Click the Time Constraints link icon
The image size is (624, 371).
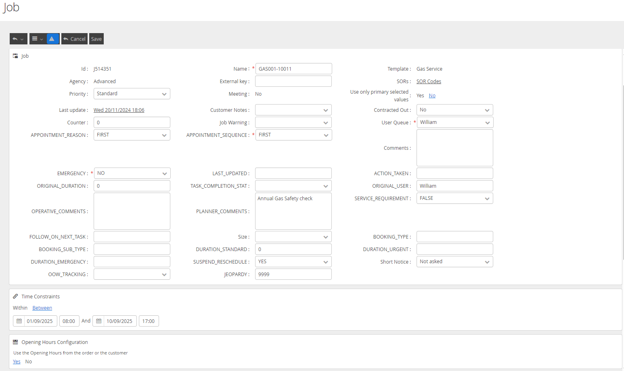point(15,296)
